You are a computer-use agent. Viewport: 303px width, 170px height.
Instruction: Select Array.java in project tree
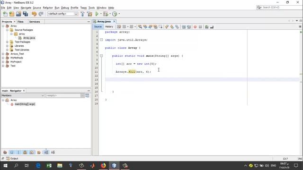29,38
